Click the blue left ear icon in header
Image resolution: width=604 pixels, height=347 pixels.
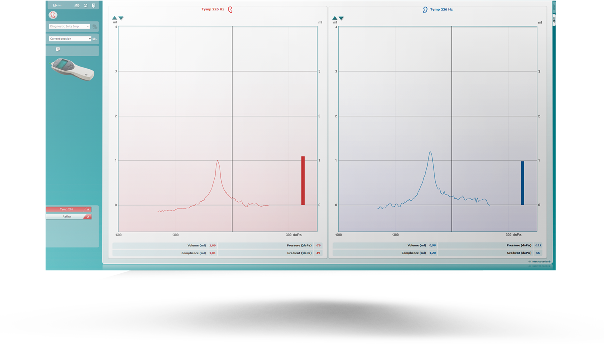pos(425,9)
